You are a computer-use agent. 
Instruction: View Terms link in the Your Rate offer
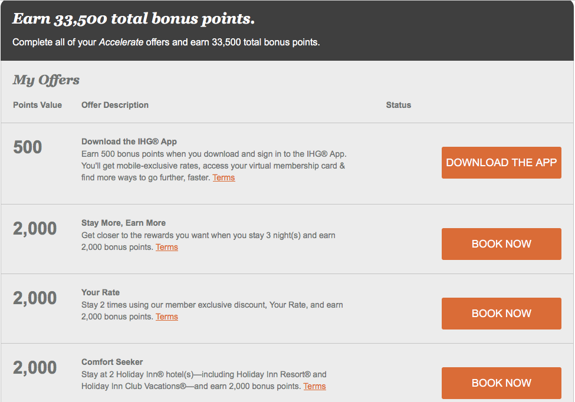pos(167,317)
